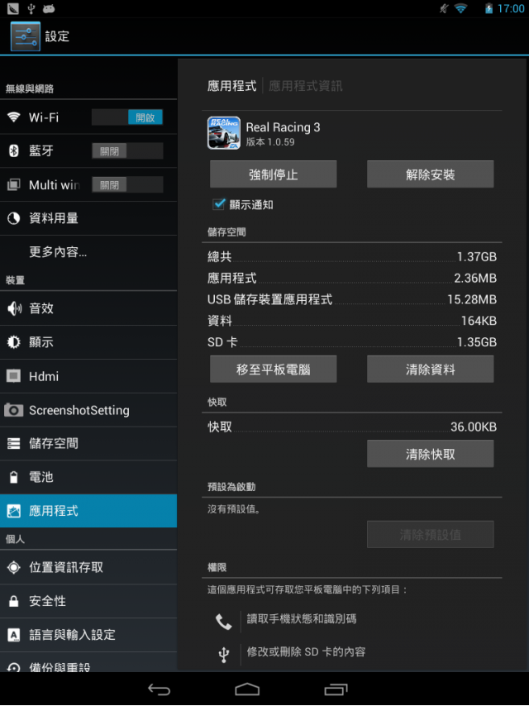Turn on the 藍牙 Bluetooth switch
This screenshot has width=529, height=706.
tap(127, 150)
